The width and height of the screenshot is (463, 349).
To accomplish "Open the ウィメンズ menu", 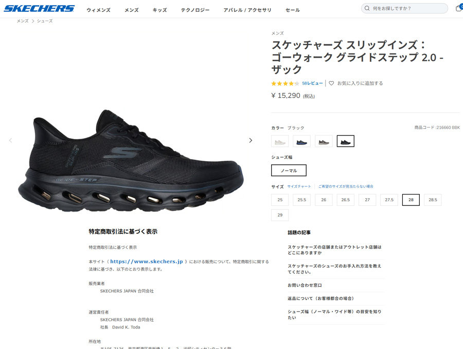I will pos(99,10).
